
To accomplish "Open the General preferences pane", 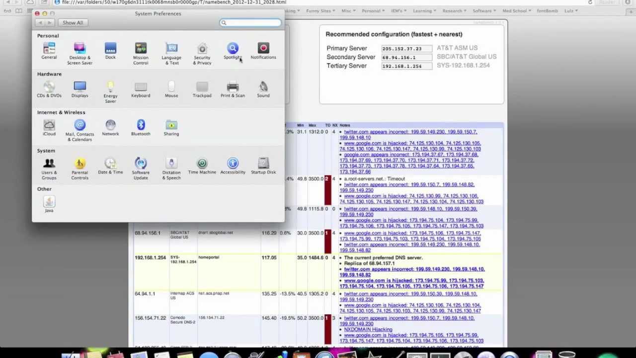I will tap(49, 51).
